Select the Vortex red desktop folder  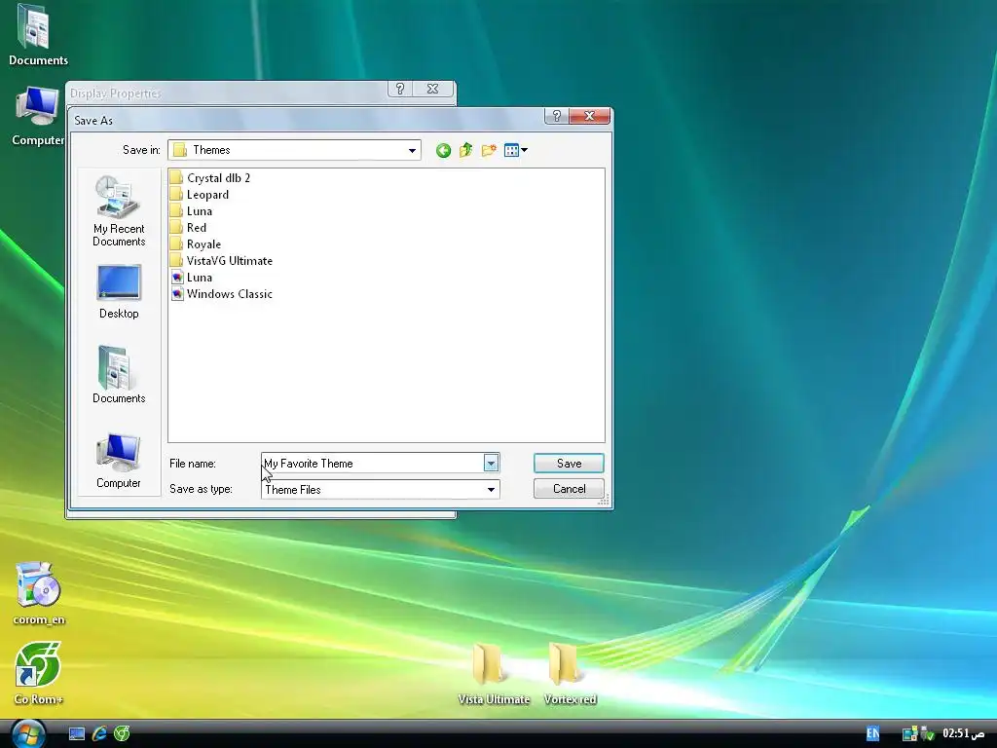pyautogui.click(x=570, y=674)
